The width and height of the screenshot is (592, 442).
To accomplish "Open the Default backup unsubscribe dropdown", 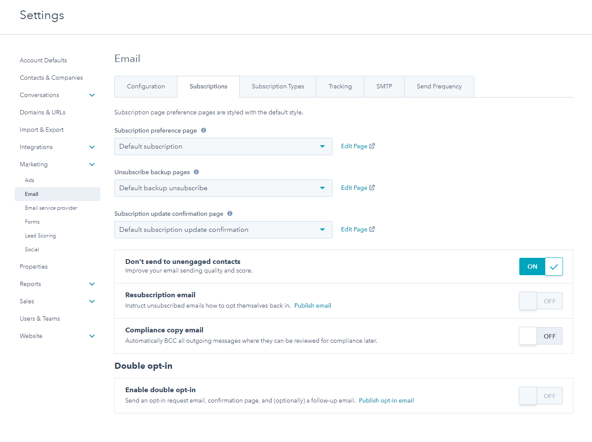I will (x=223, y=188).
